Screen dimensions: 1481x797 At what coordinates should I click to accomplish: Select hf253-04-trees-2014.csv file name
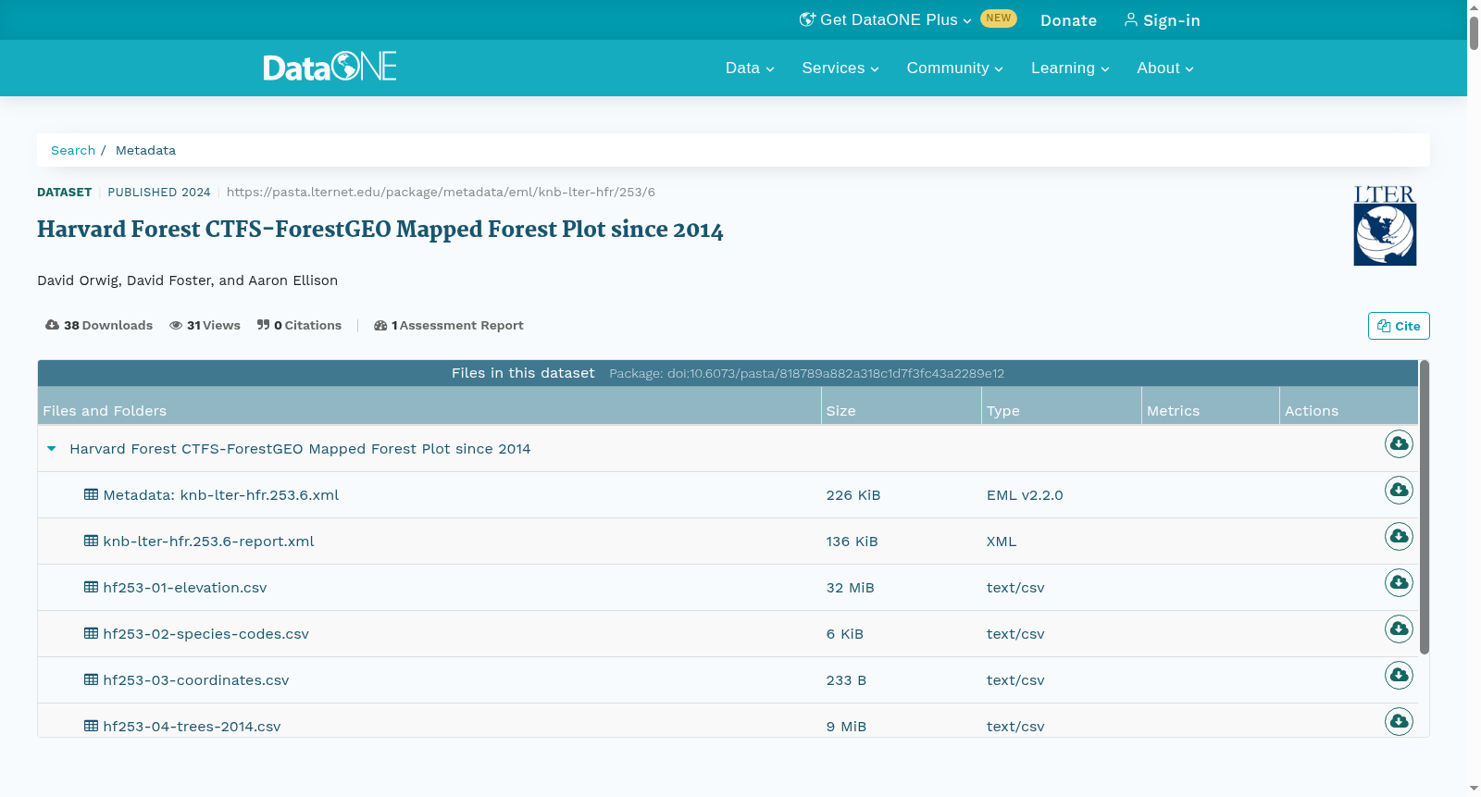[192, 727]
